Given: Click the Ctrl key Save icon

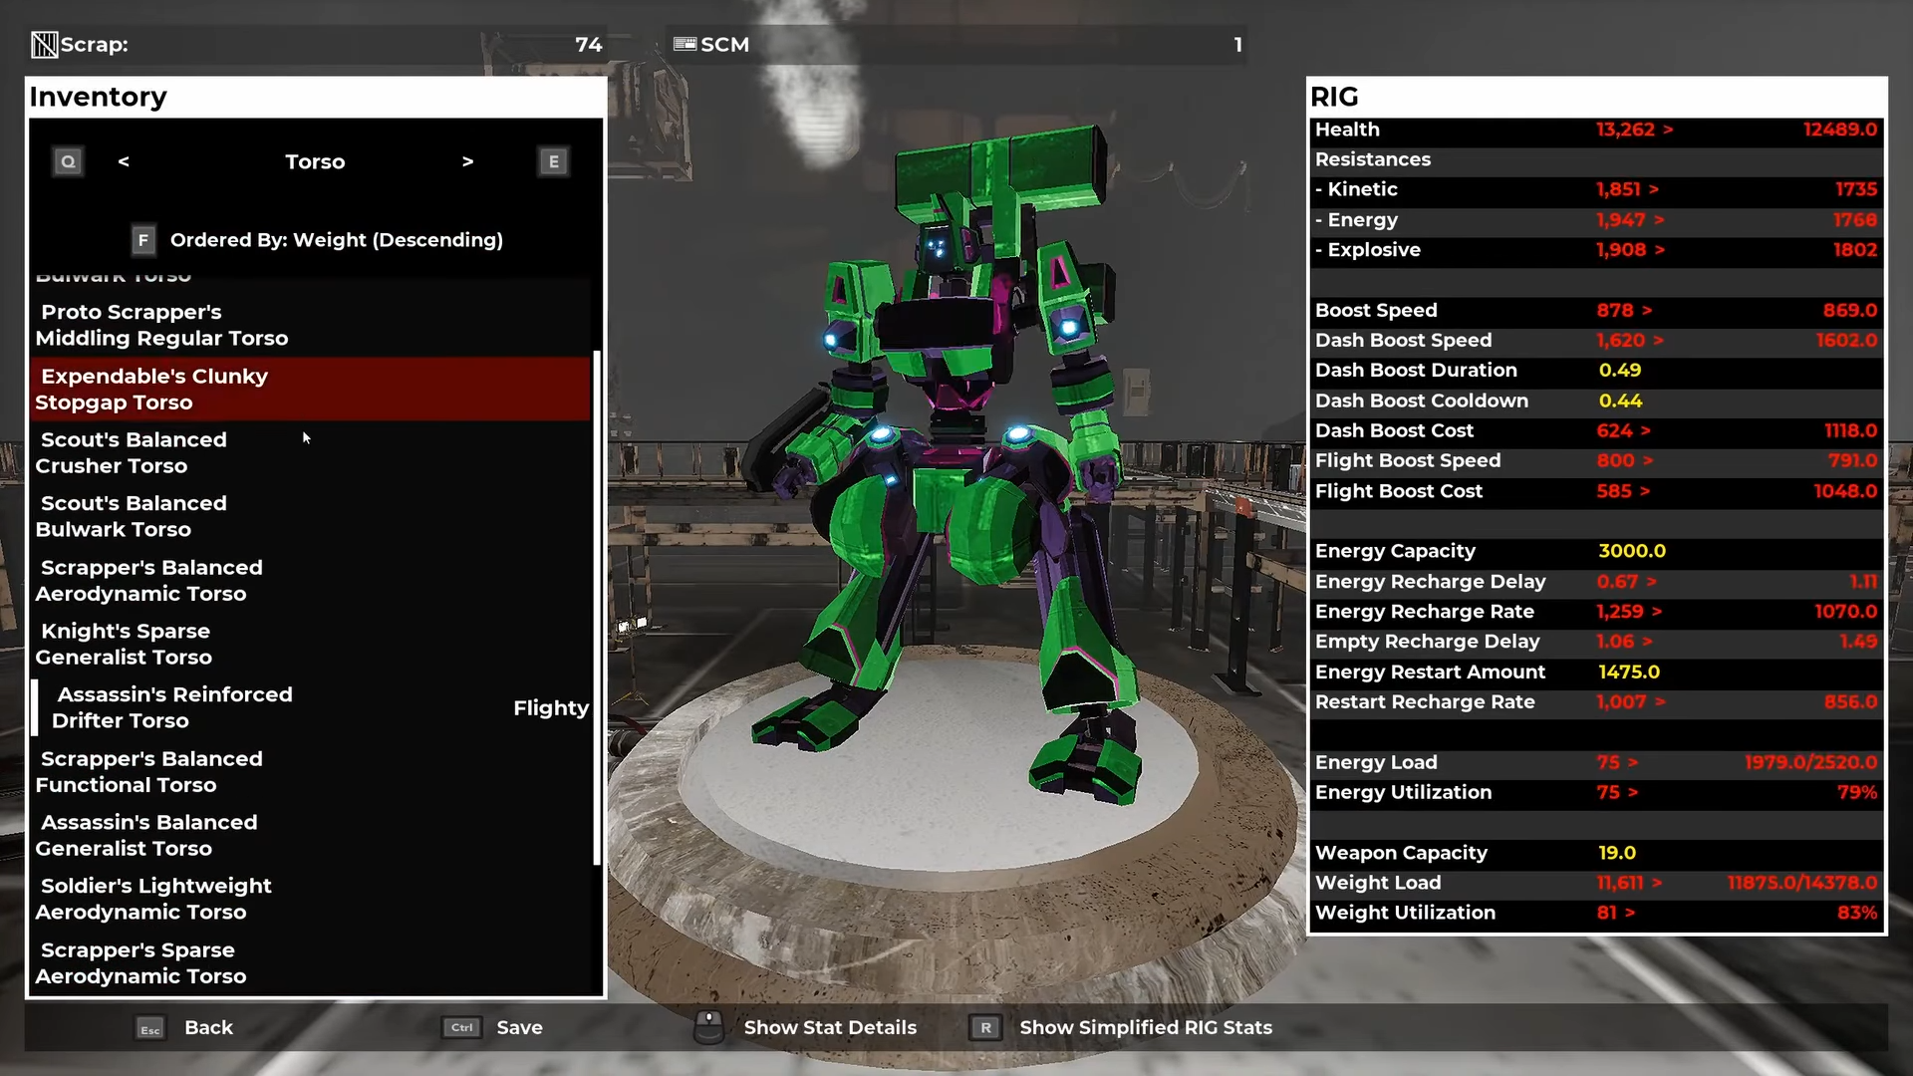Looking at the screenshot, I should point(462,1027).
